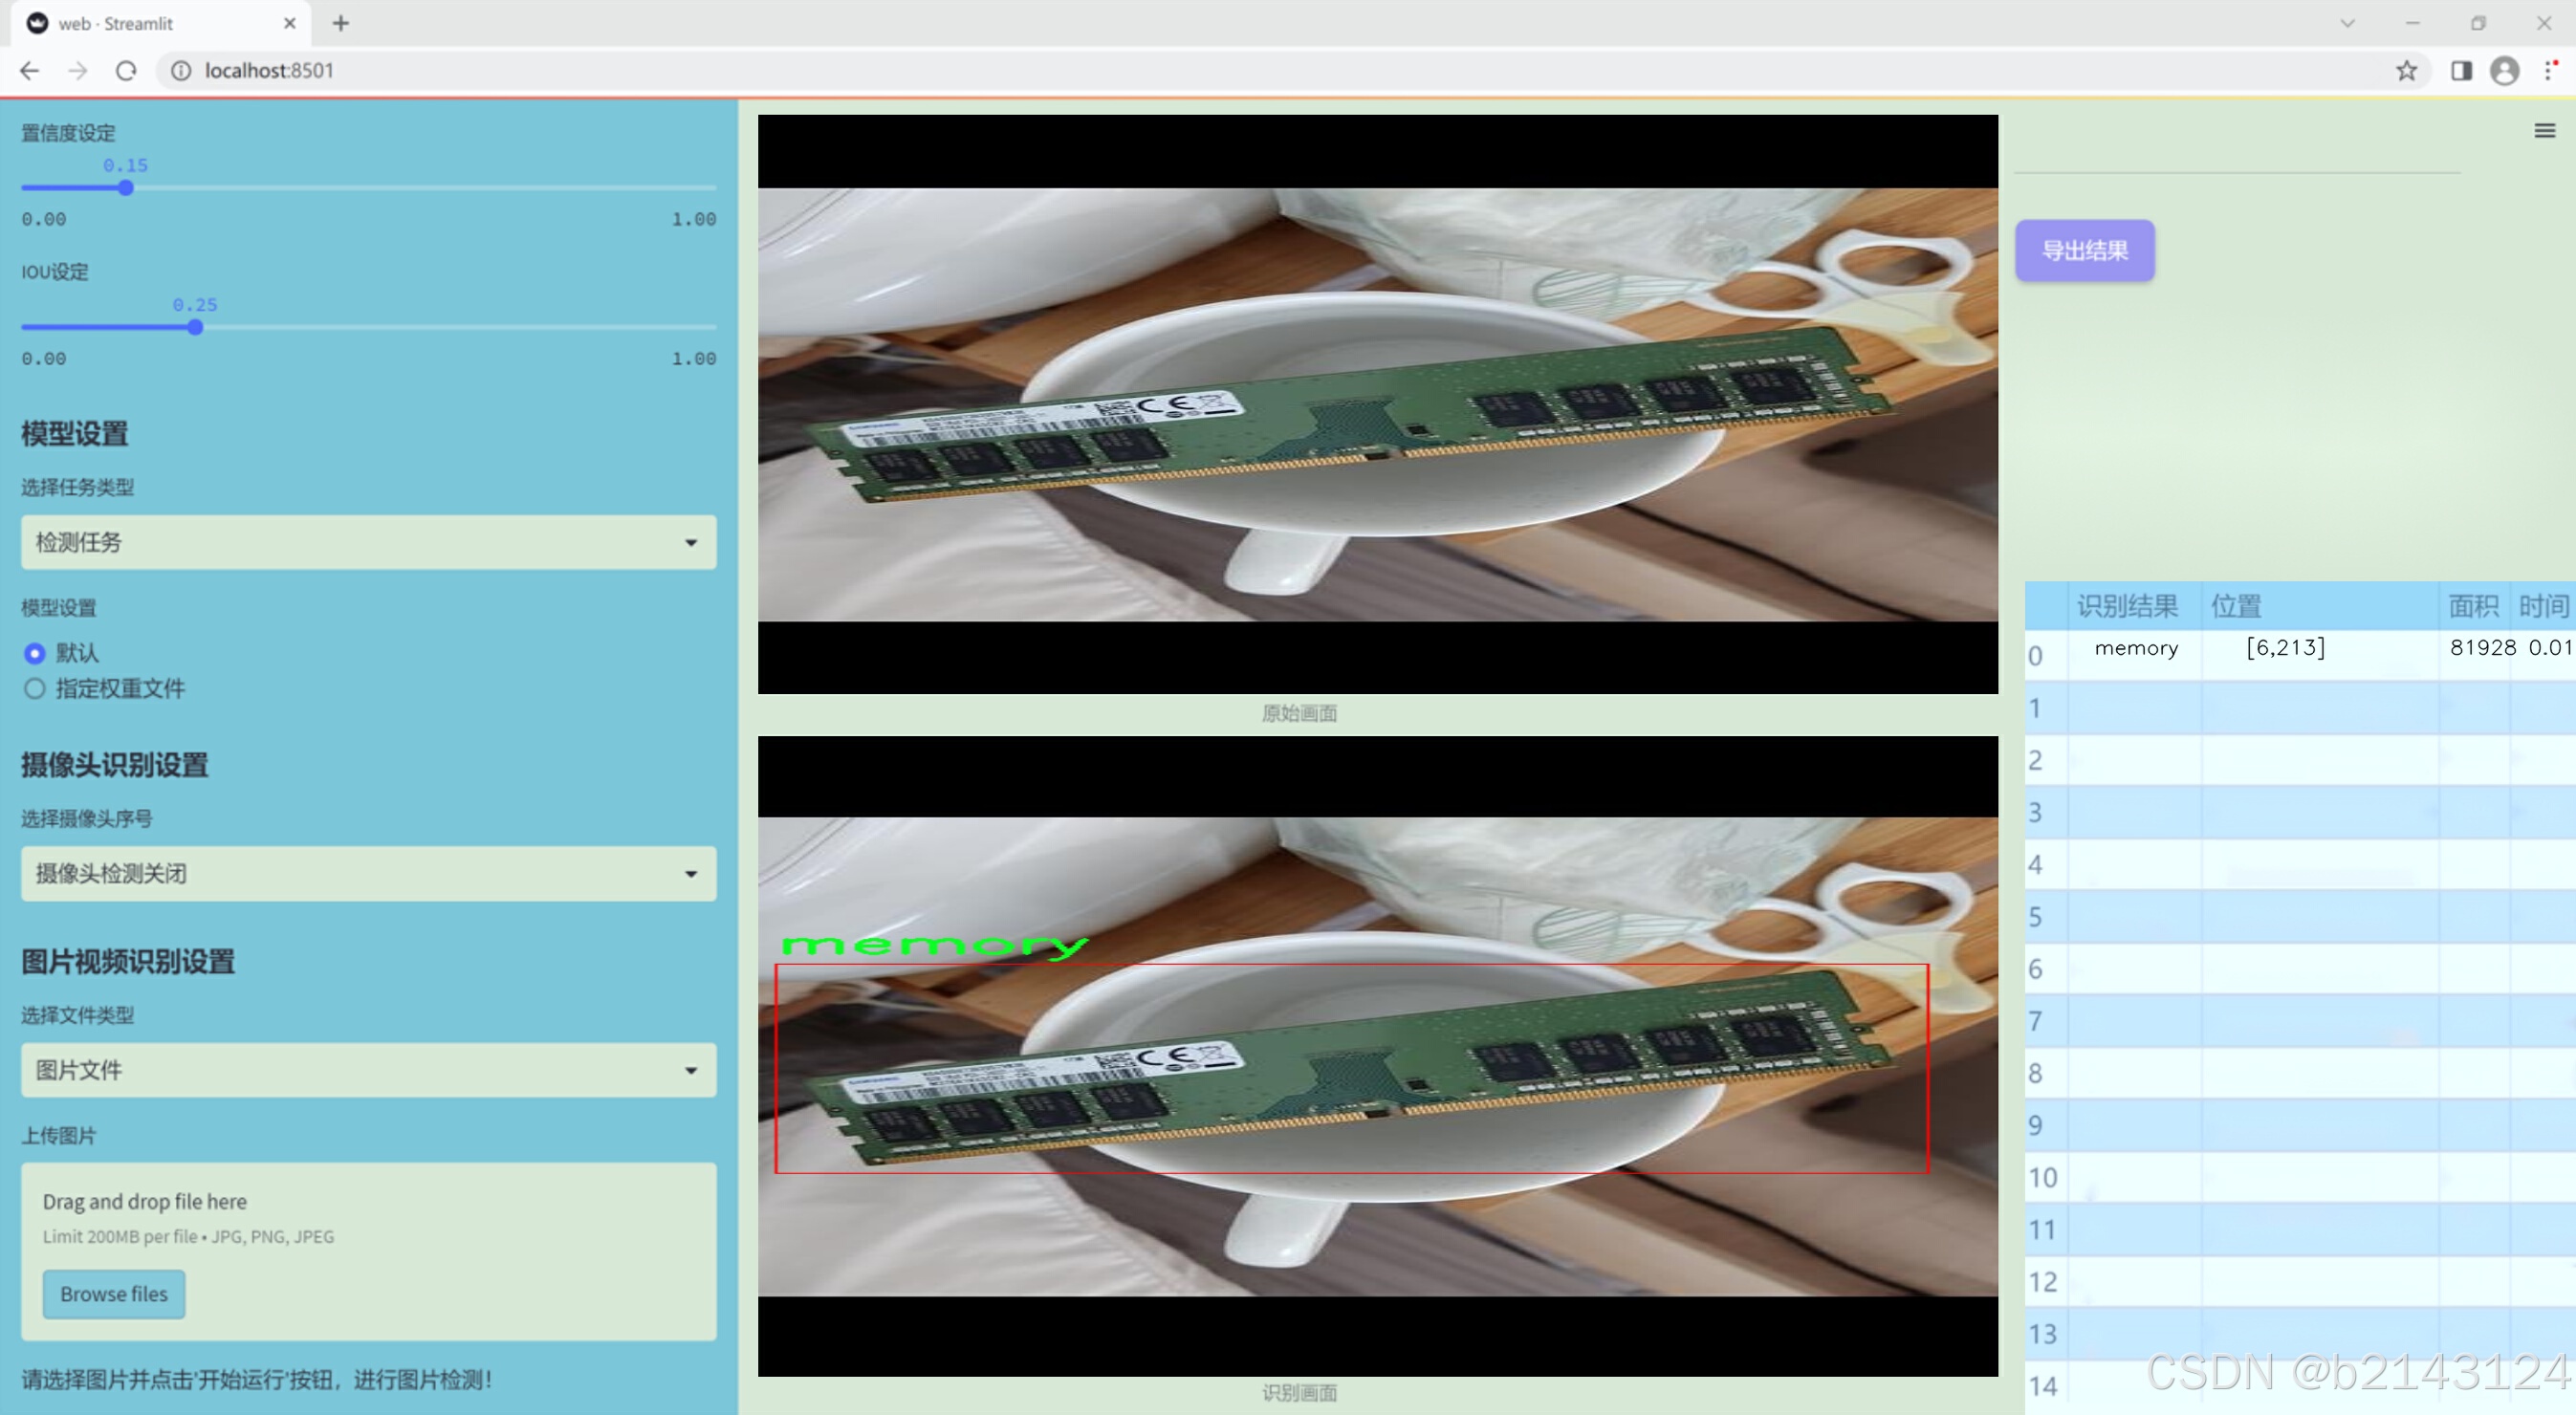Adjust the confidence slider handle at 0.15
2576x1415 pixels.
(125, 188)
